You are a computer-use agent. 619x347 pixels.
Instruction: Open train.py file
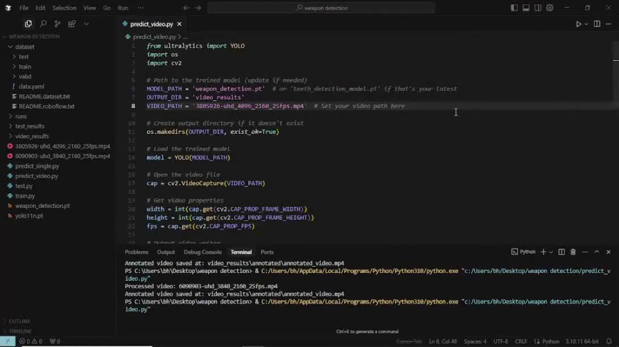(58, 196)
